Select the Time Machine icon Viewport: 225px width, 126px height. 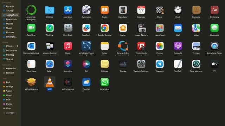196,64
